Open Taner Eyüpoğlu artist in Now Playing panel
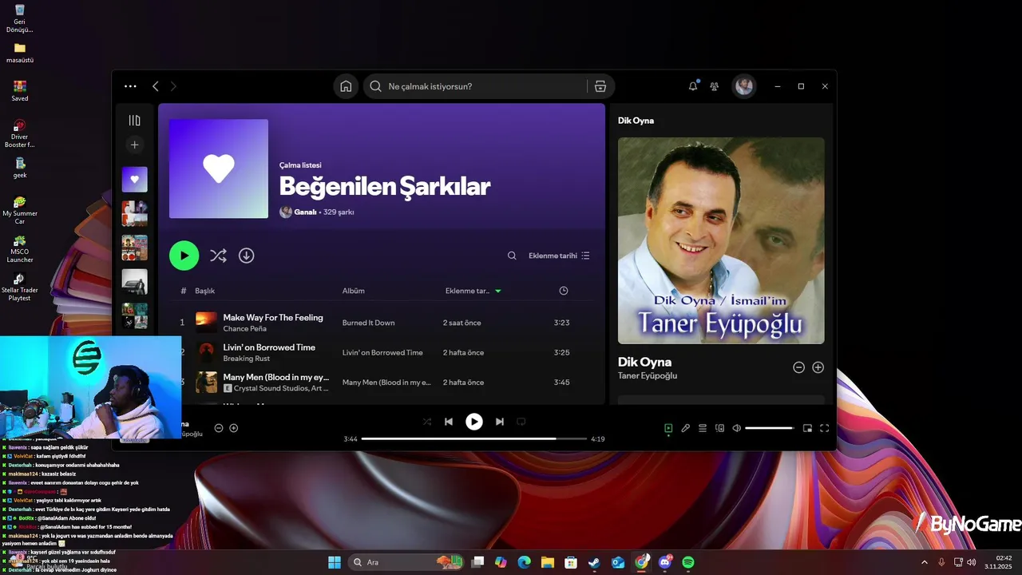 point(648,375)
